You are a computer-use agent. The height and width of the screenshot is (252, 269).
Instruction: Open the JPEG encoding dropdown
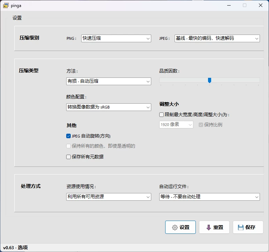coord(217,38)
